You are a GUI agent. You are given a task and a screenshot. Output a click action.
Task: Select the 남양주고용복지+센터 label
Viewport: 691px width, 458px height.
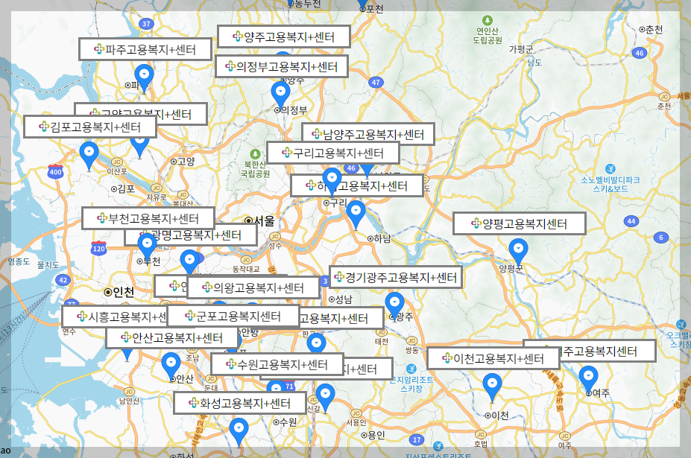point(368,134)
